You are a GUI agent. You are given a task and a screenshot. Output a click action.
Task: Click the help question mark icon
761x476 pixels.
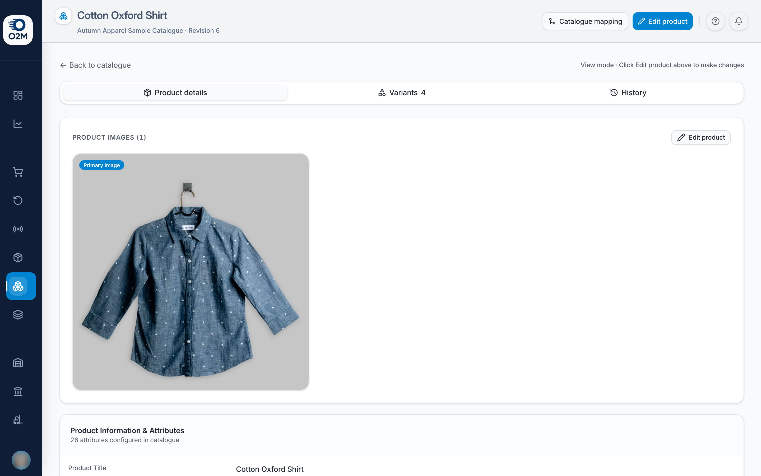point(715,21)
